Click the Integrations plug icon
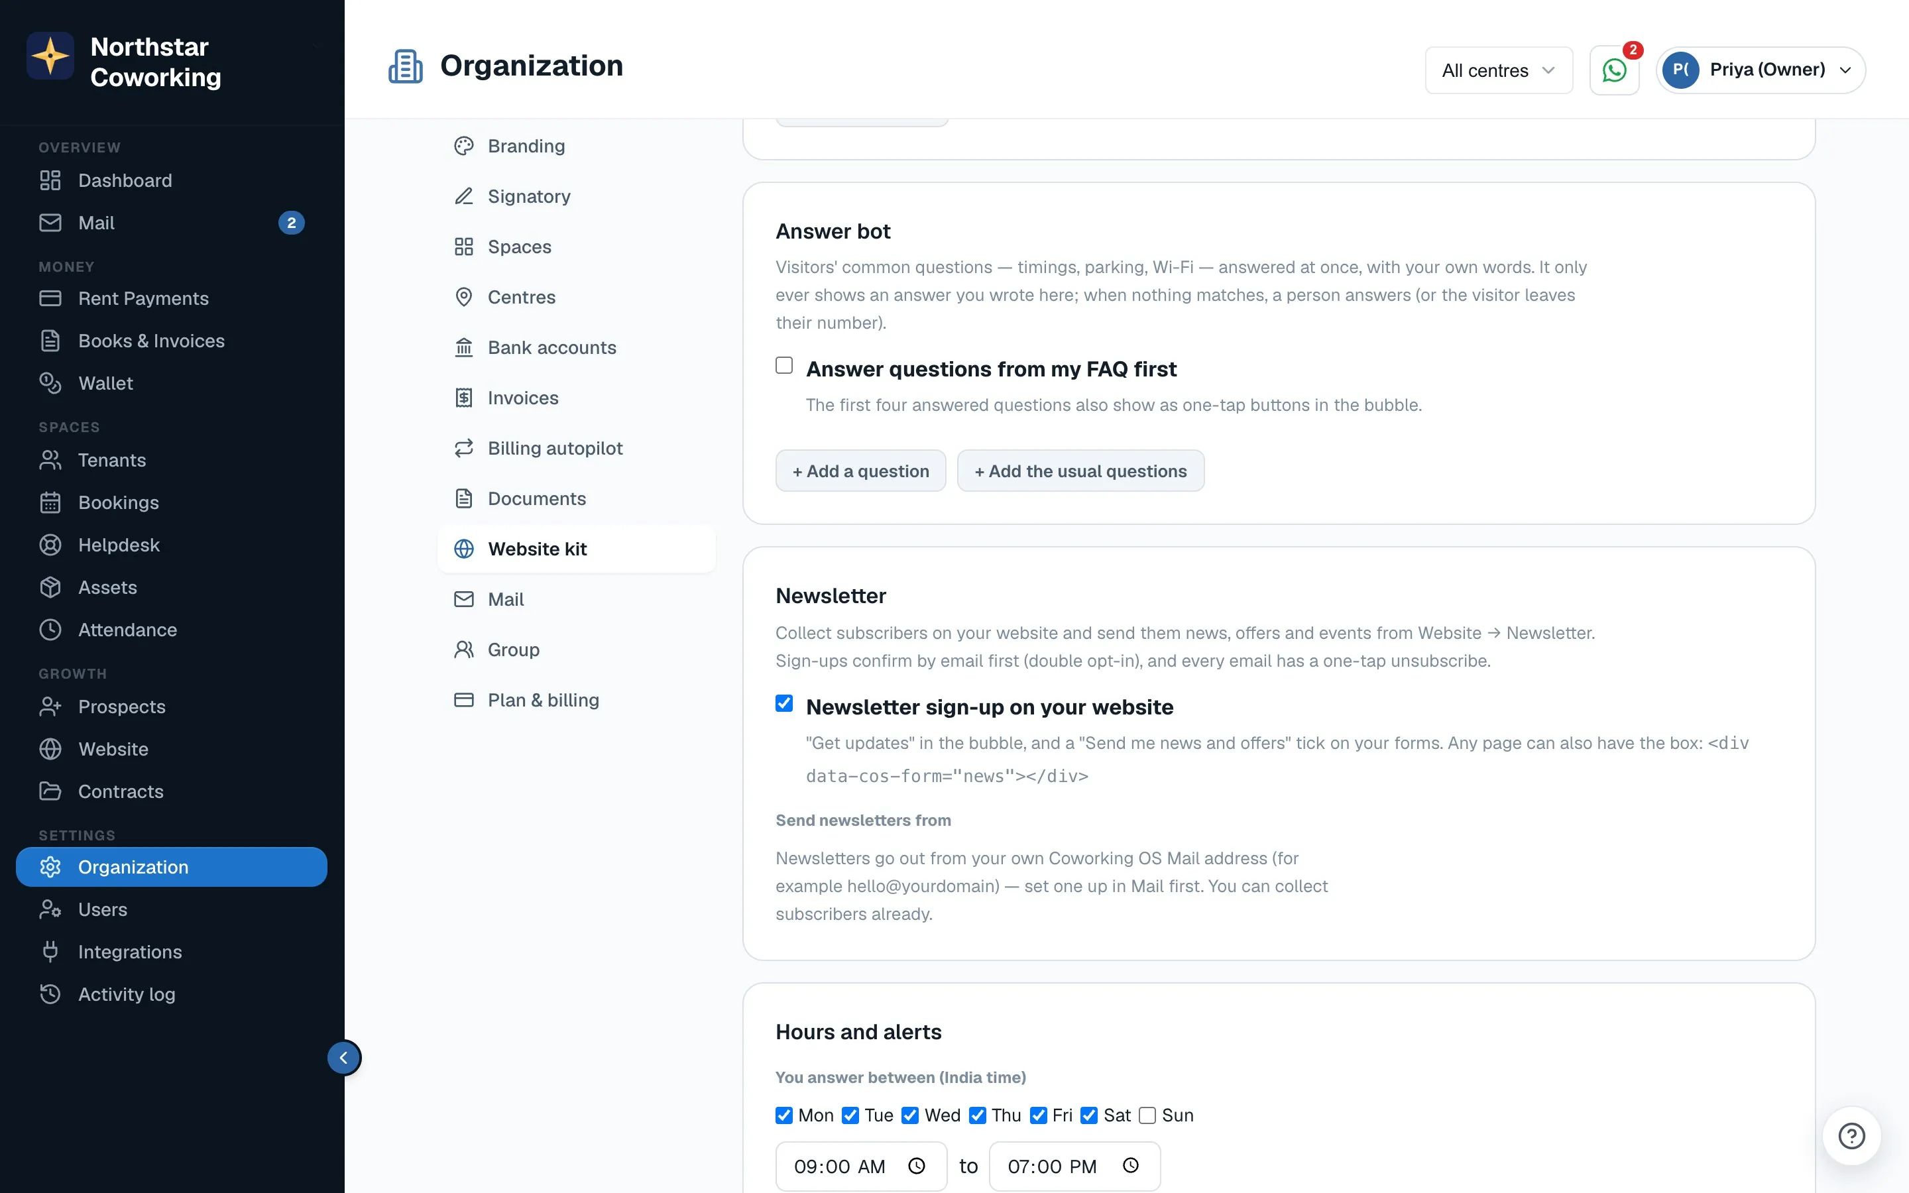Viewport: 1909px width, 1193px height. [x=50, y=952]
